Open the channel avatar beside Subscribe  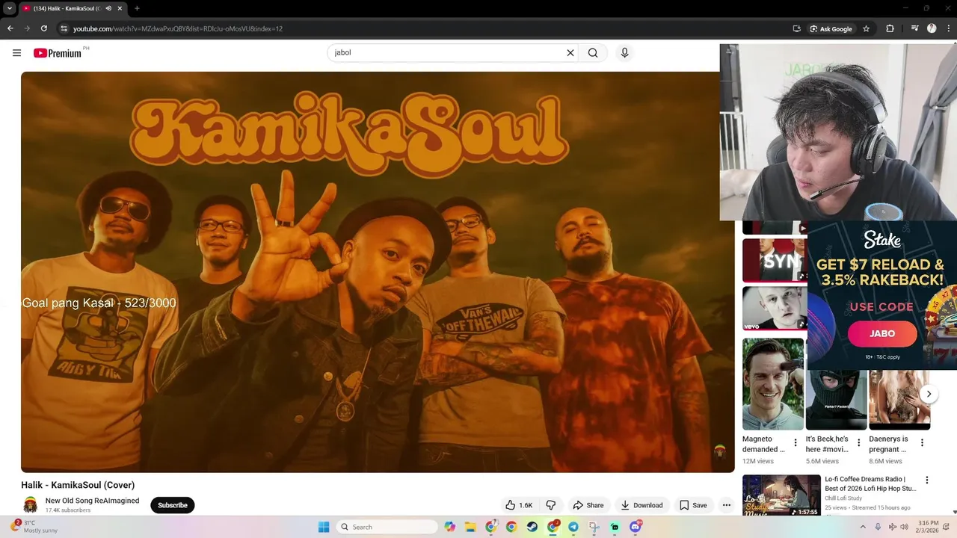pos(31,505)
